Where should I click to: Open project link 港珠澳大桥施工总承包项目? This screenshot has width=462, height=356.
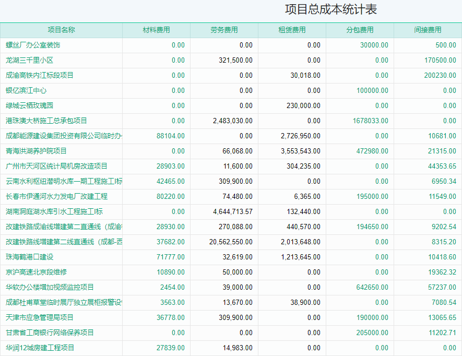(x=46, y=121)
